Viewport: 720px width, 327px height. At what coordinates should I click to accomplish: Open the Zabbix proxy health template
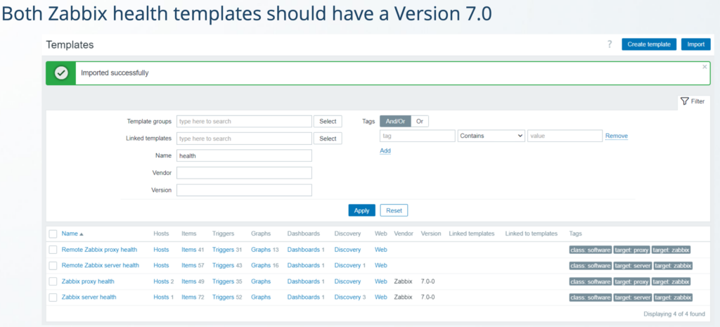pyautogui.click(x=88, y=281)
